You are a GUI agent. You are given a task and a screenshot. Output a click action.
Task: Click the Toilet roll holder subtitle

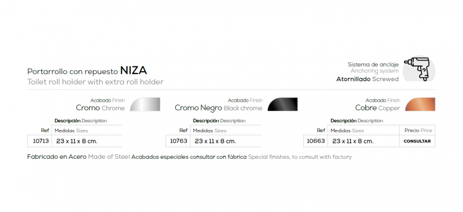coord(95,82)
